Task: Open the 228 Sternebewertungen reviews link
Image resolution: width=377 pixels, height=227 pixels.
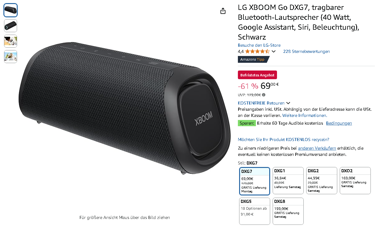Action: (x=306, y=51)
